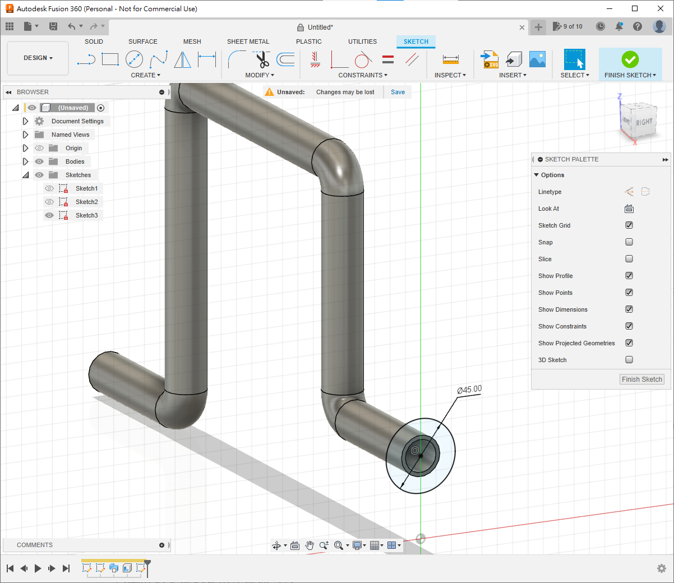Enable the Snap checkbox
Image resolution: width=674 pixels, height=583 pixels.
pos(629,242)
